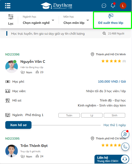Click the search magnifier icon
This screenshot has width=132, height=164.
pyautogui.click(x=104, y=33)
